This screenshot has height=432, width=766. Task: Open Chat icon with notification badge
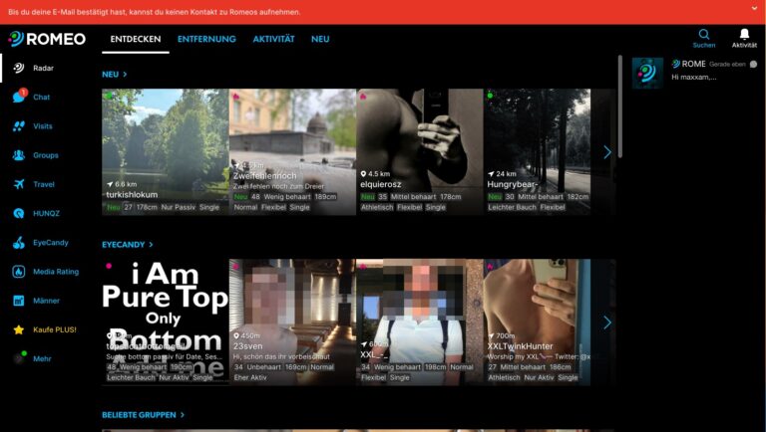coord(20,96)
